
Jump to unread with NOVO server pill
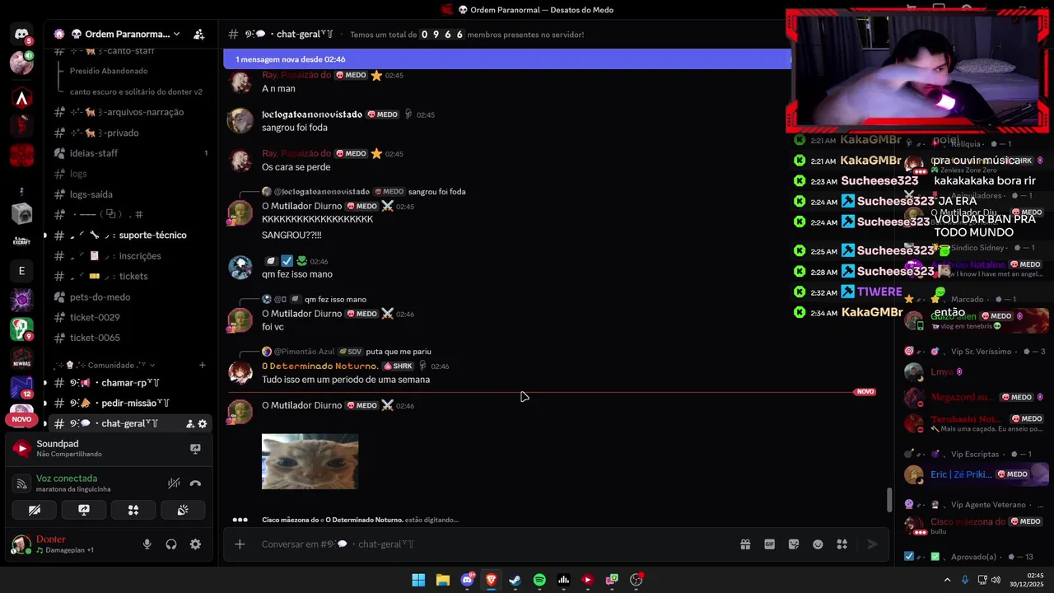[x=21, y=419]
